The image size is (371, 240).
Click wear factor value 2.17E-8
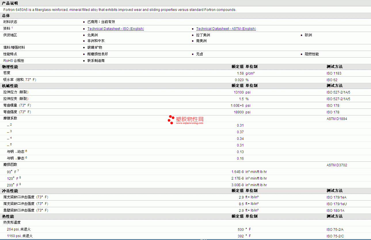point(237,178)
